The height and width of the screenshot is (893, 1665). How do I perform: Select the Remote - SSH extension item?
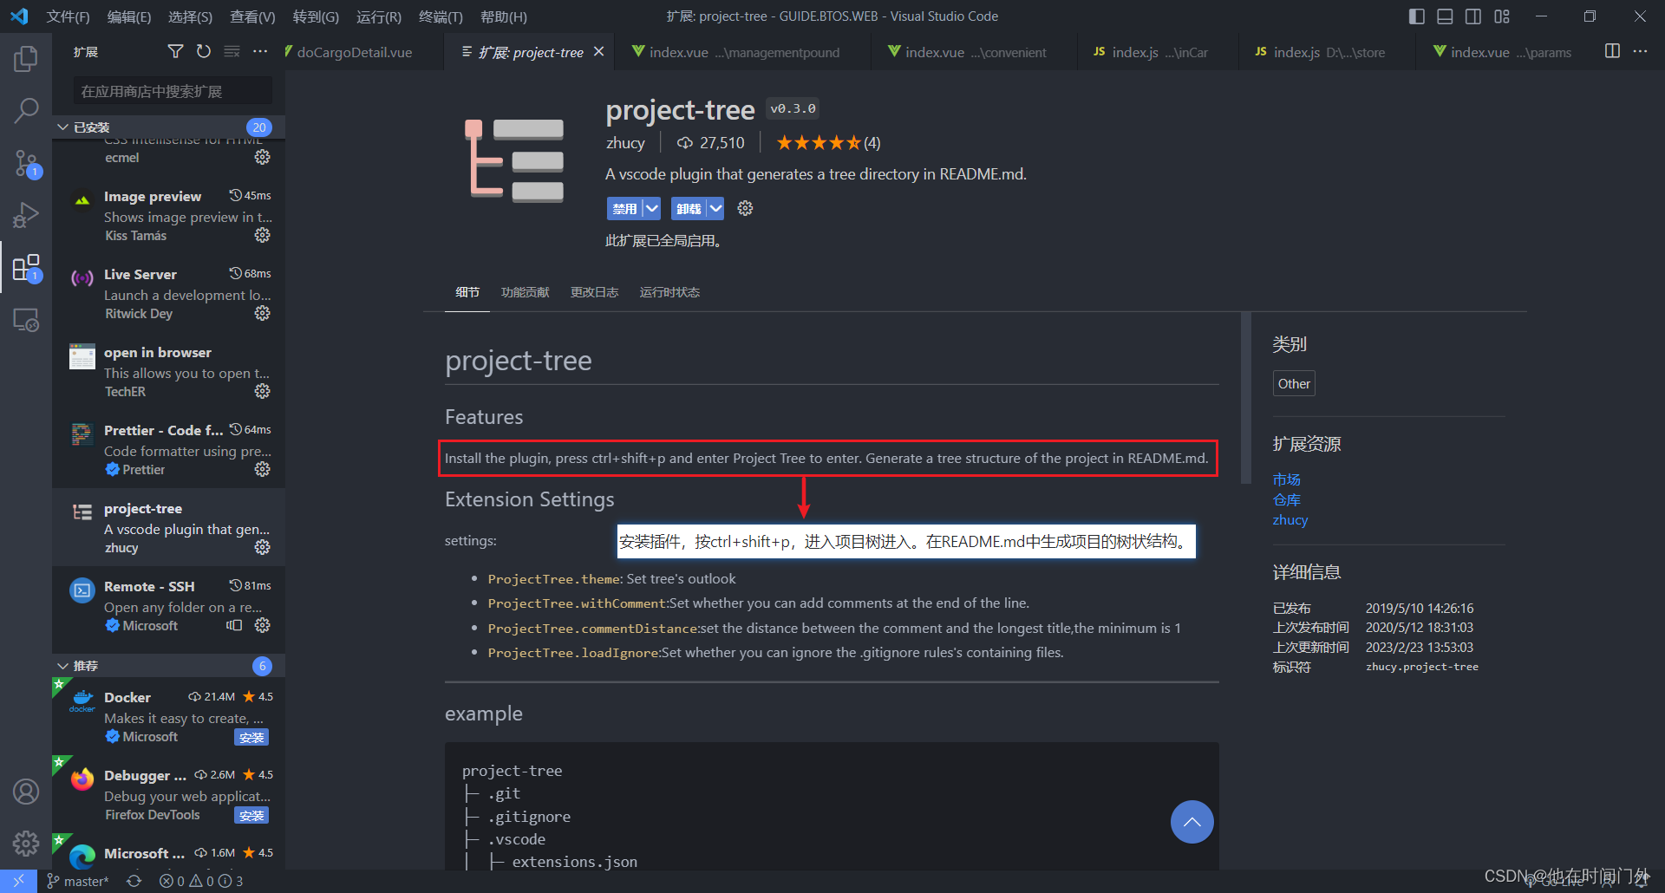point(169,606)
